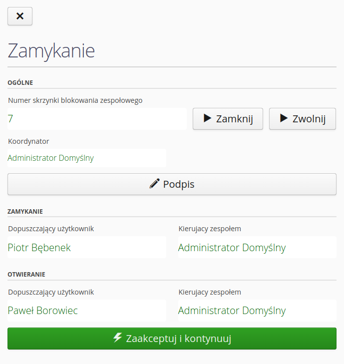This screenshot has height=364, width=344.
Task: Click the OTWIERANIE section header
Action: pos(26,274)
